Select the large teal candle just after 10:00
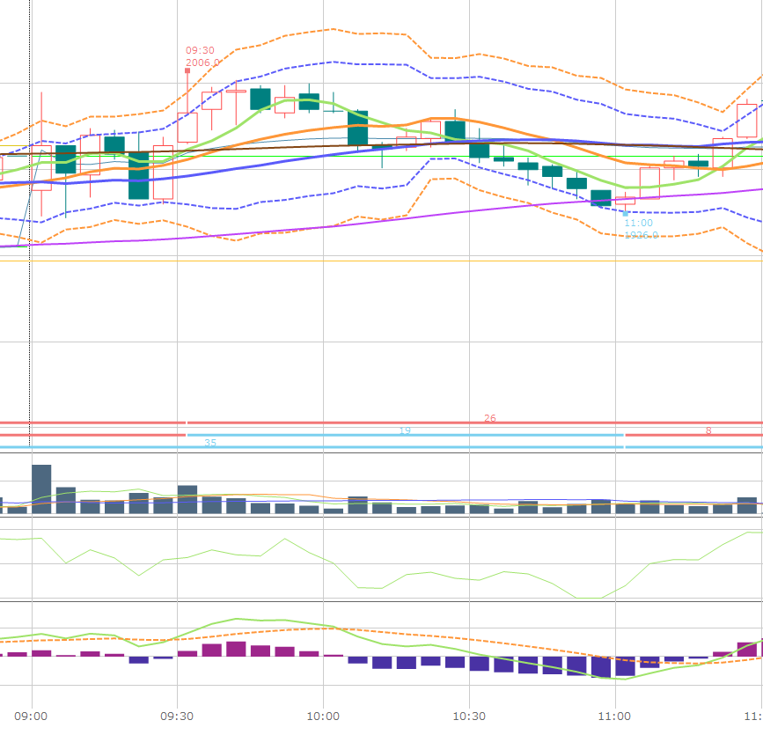This screenshot has width=763, height=735. click(357, 128)
